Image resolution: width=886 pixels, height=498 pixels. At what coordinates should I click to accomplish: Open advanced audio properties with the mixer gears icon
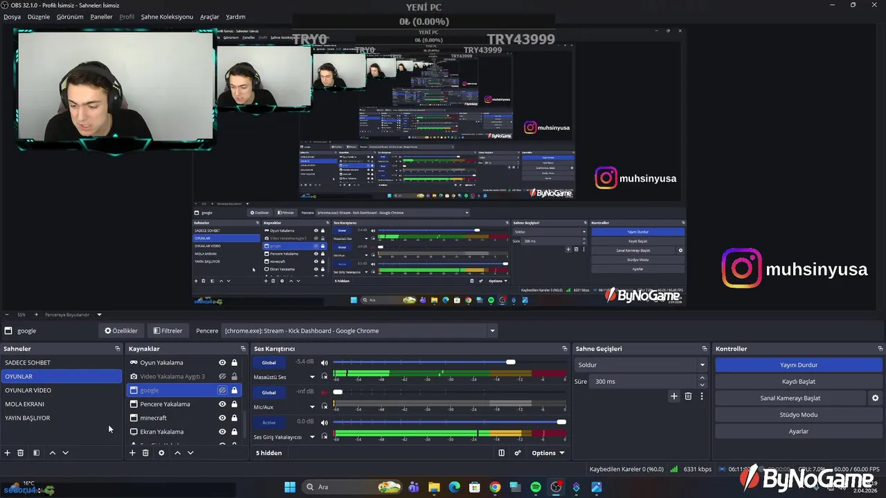click(517, 453)
